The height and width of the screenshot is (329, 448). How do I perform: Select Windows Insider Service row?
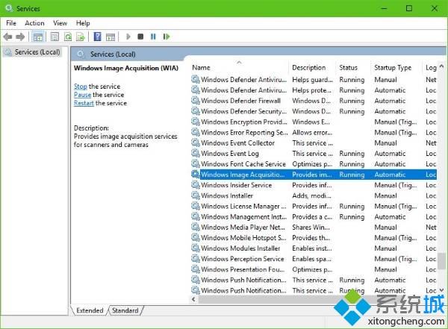pyautogui.click(x=314, y=185)
